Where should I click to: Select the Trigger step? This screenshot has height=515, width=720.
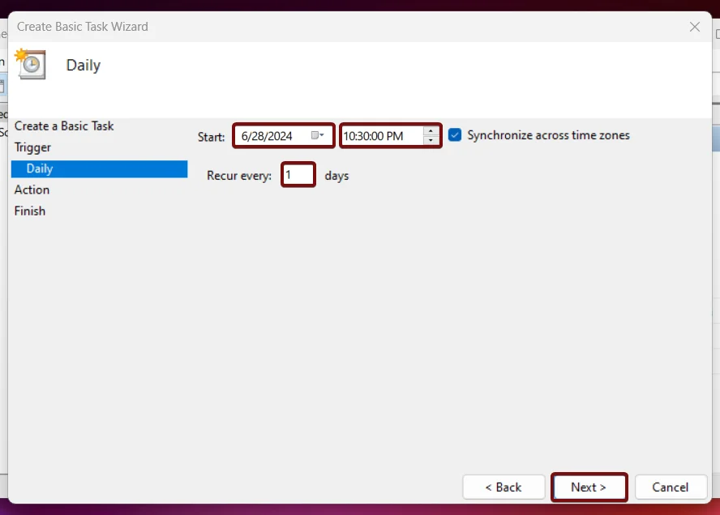[x=32, y=147]
